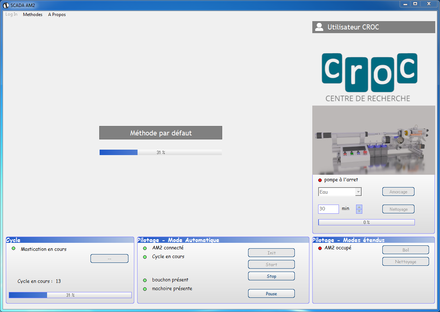Click the minutes input field showing 30

click(x=328, y=209)
